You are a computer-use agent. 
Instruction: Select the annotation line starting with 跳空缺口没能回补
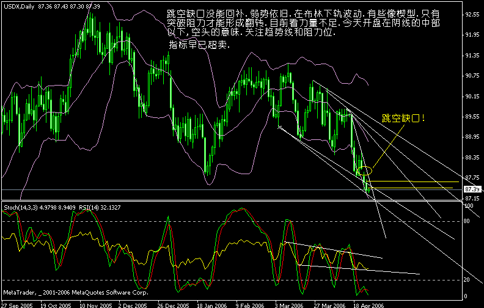pos(303,14)
